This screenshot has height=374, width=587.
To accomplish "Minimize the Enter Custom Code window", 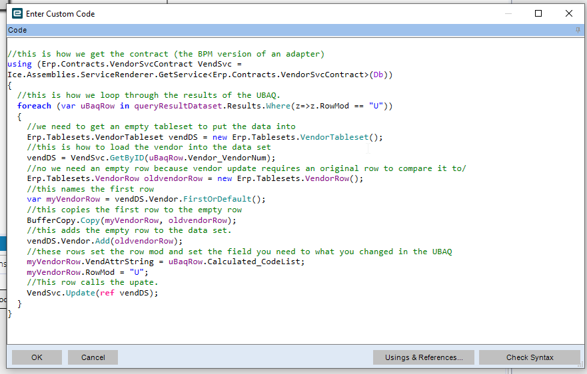I will click(x=508, y=13).
